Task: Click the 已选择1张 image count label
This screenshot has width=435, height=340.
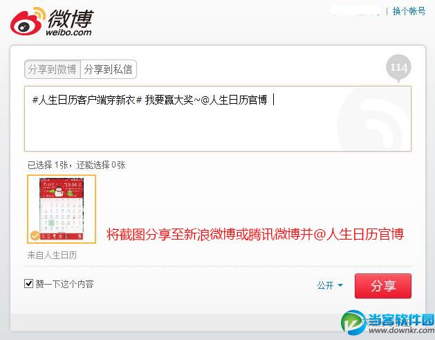Action: pos(76,165)
